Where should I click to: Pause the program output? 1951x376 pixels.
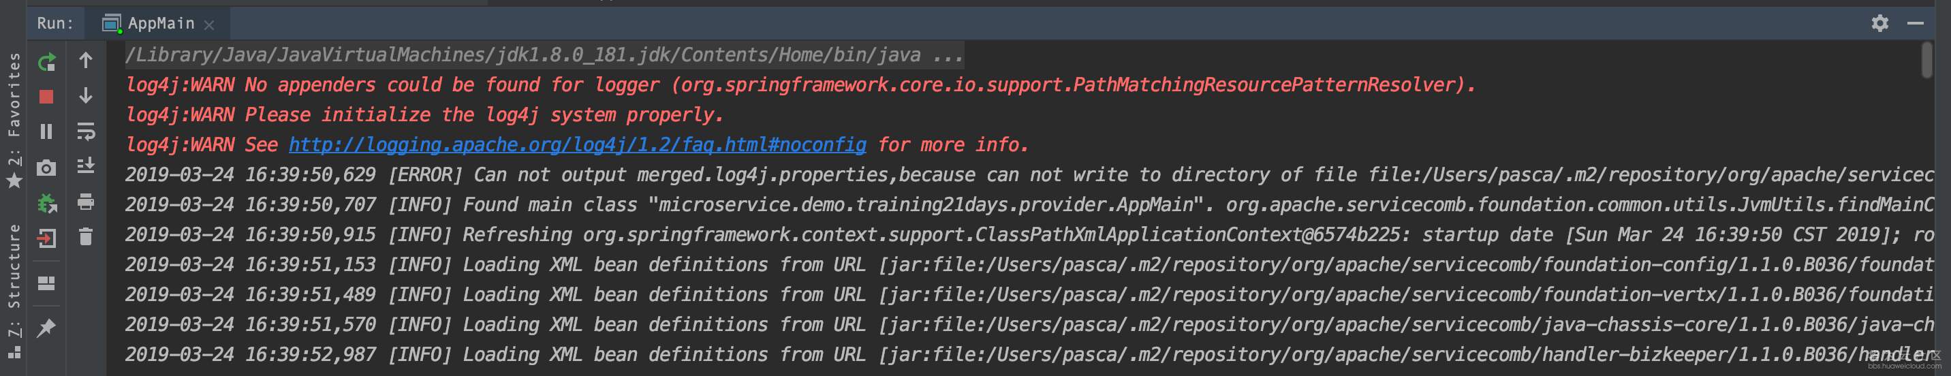click(x=47, y=132)
